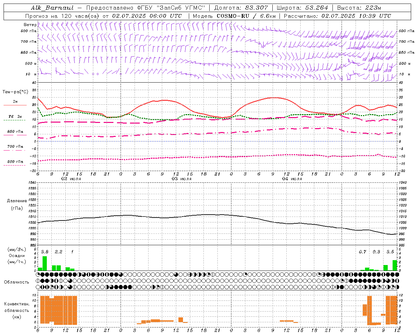Viewport: 416px width, 333px height.
Task: Click the precipitation value "3.5"
Action: (390, 252)
